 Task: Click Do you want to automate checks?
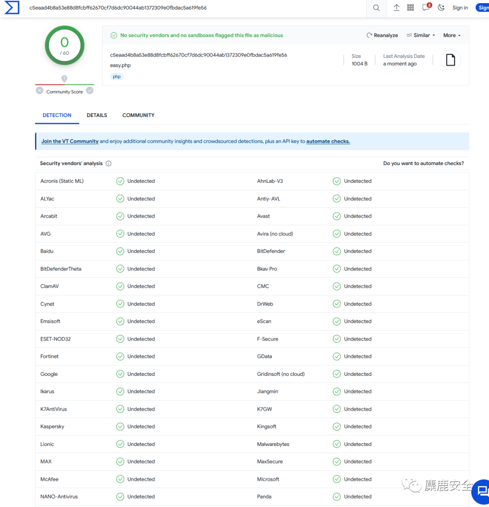point(423,163)
